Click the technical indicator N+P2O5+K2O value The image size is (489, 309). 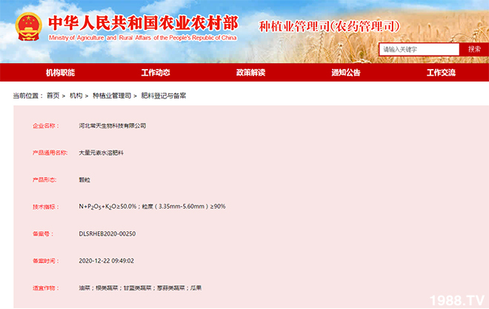click(x=152, y=207)
